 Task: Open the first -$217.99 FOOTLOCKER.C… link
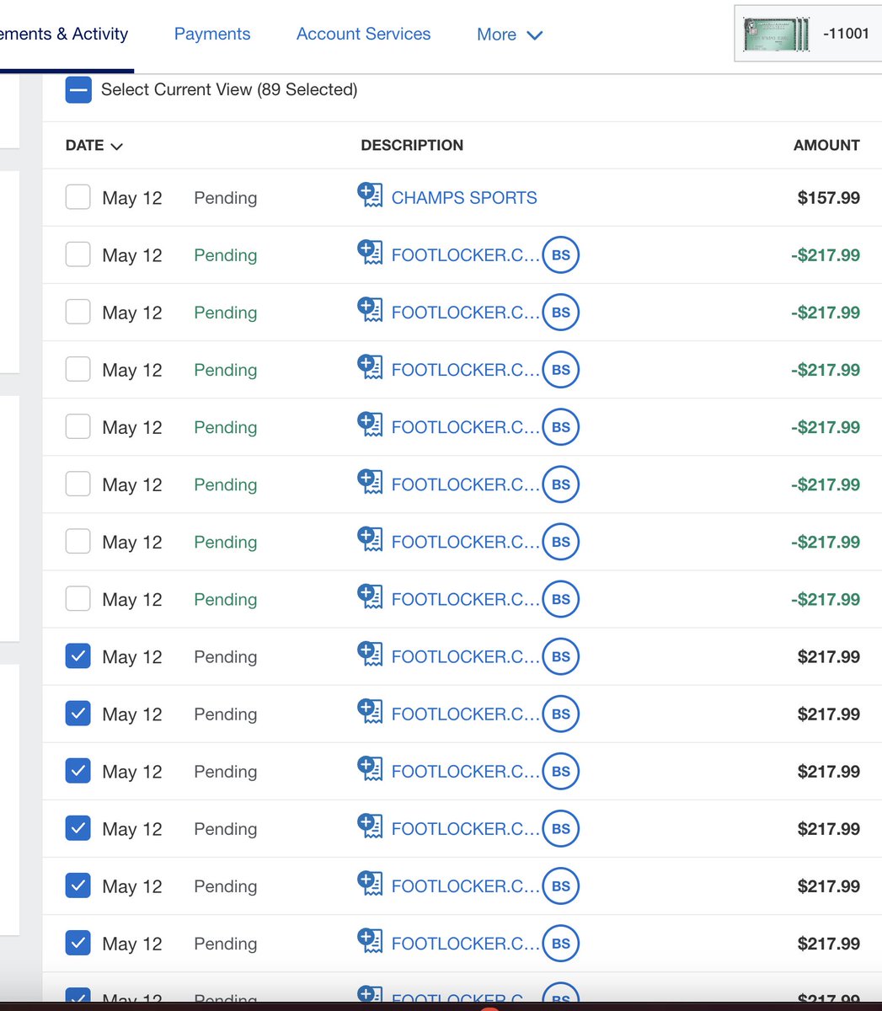click(465, 255)
